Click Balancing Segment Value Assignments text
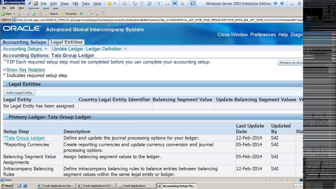 click(29, 160)
